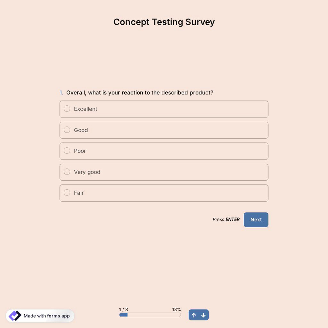Click the Excellent answer row
Screen dimensions: 328x328
tap(164, 109)
